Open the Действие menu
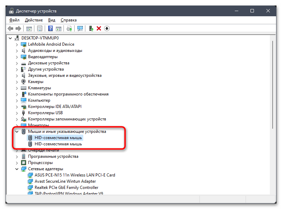The width and height of the screenshot is (282, 209). click(34, 20)
